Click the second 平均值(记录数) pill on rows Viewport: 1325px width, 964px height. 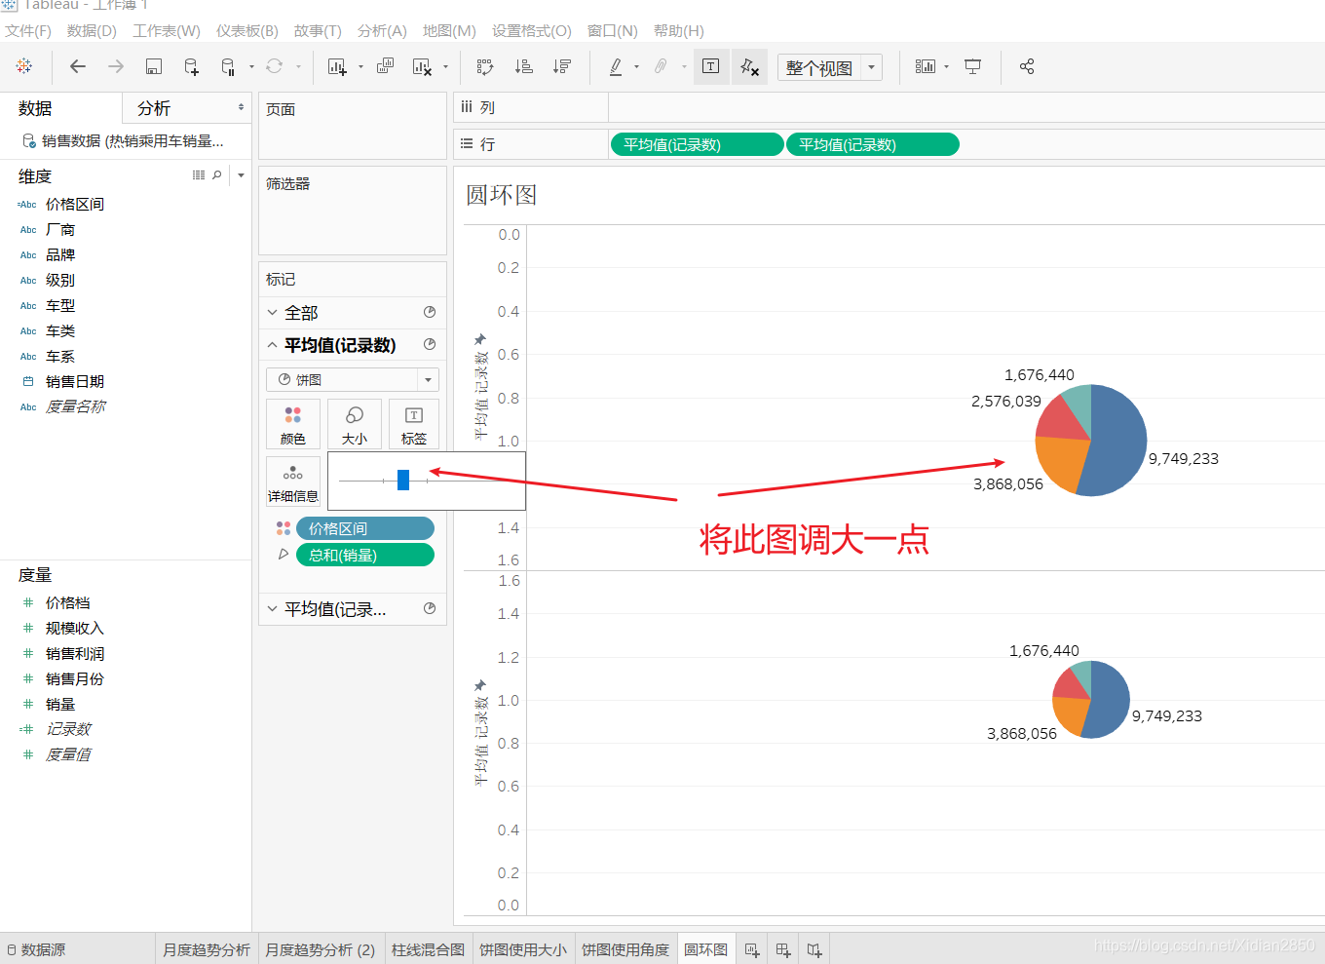point(872,144)
